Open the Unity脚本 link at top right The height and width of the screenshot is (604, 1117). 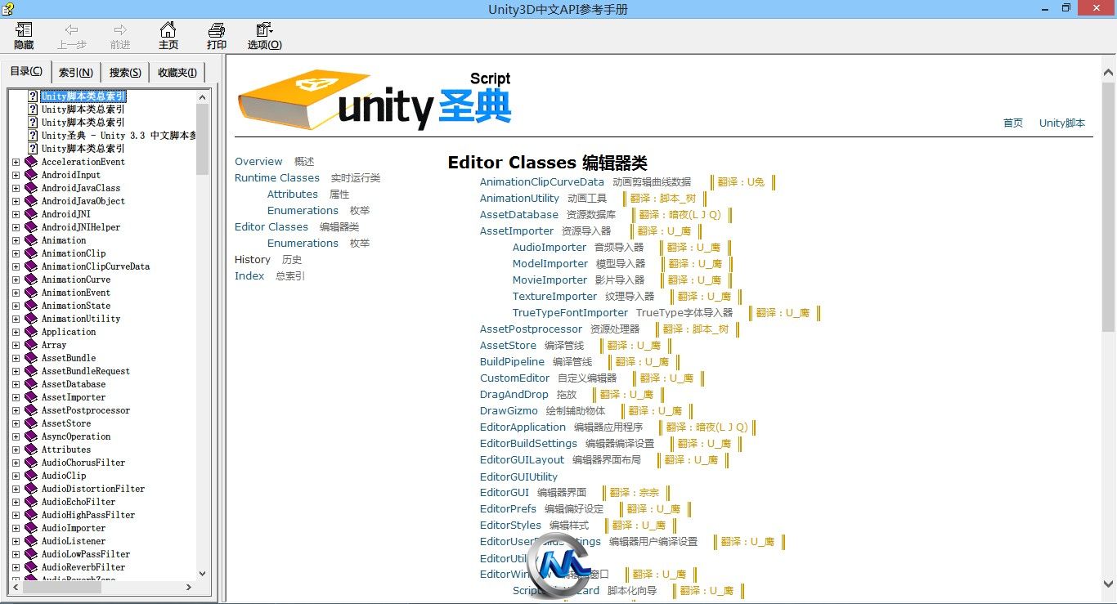pos(1062,123)
